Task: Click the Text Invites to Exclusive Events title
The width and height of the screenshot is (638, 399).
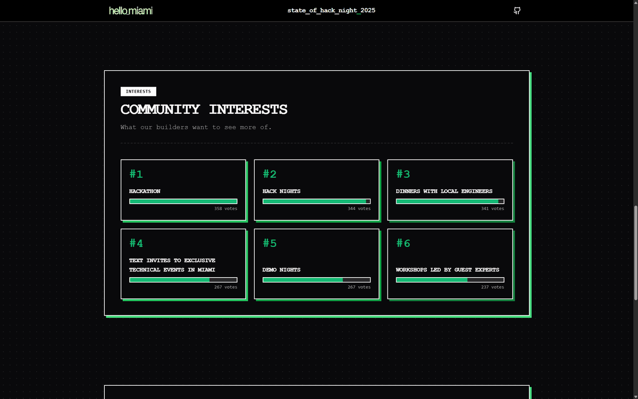Action: (x=172, y=265)
